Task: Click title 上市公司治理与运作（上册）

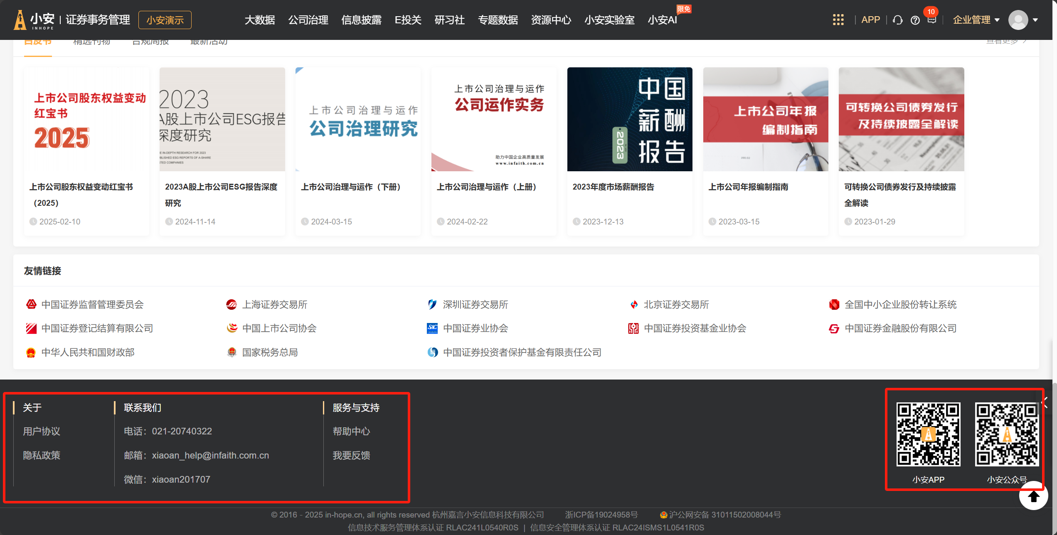Action: click(488, 187)
